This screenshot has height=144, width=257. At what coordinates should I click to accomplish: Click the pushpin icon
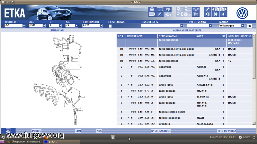coord(208,9)
